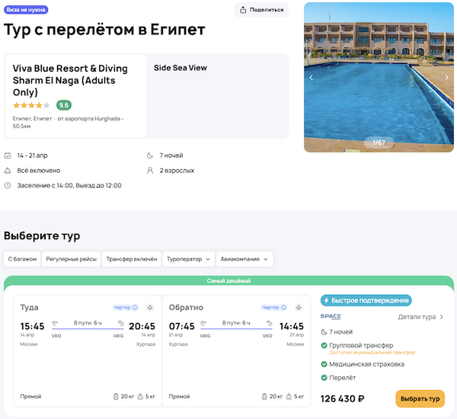Select the Side Sea View room tab
Screen dimensions: 457x419
pos(181,68)
